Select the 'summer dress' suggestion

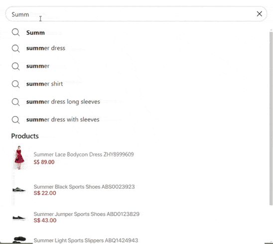point(46,48)
